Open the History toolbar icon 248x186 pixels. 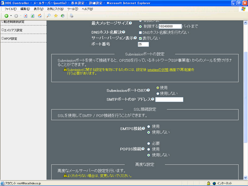point(63,16)
